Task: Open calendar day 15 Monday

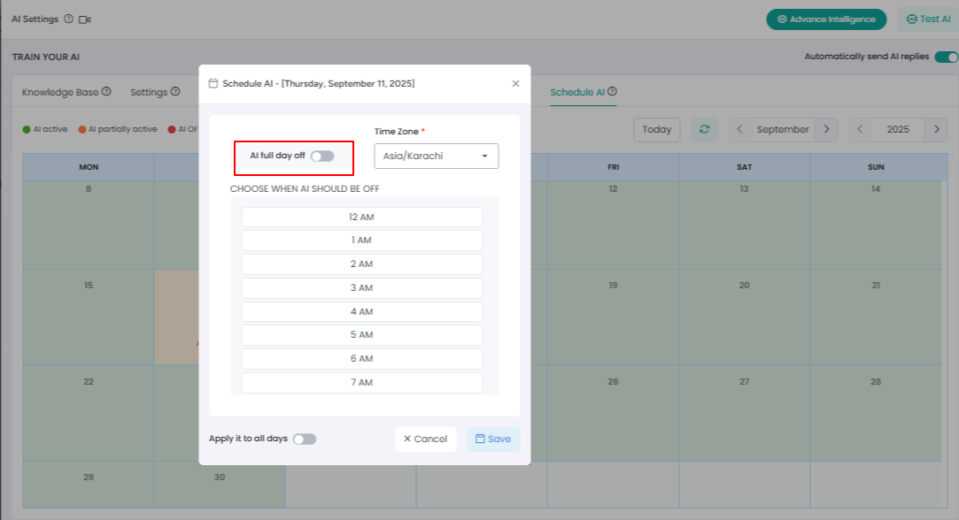Action: pyautogui.click(x=89, y=317)
